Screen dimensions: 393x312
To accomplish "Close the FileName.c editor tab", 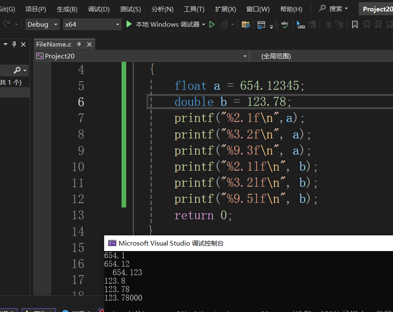I will pos(89,44).
